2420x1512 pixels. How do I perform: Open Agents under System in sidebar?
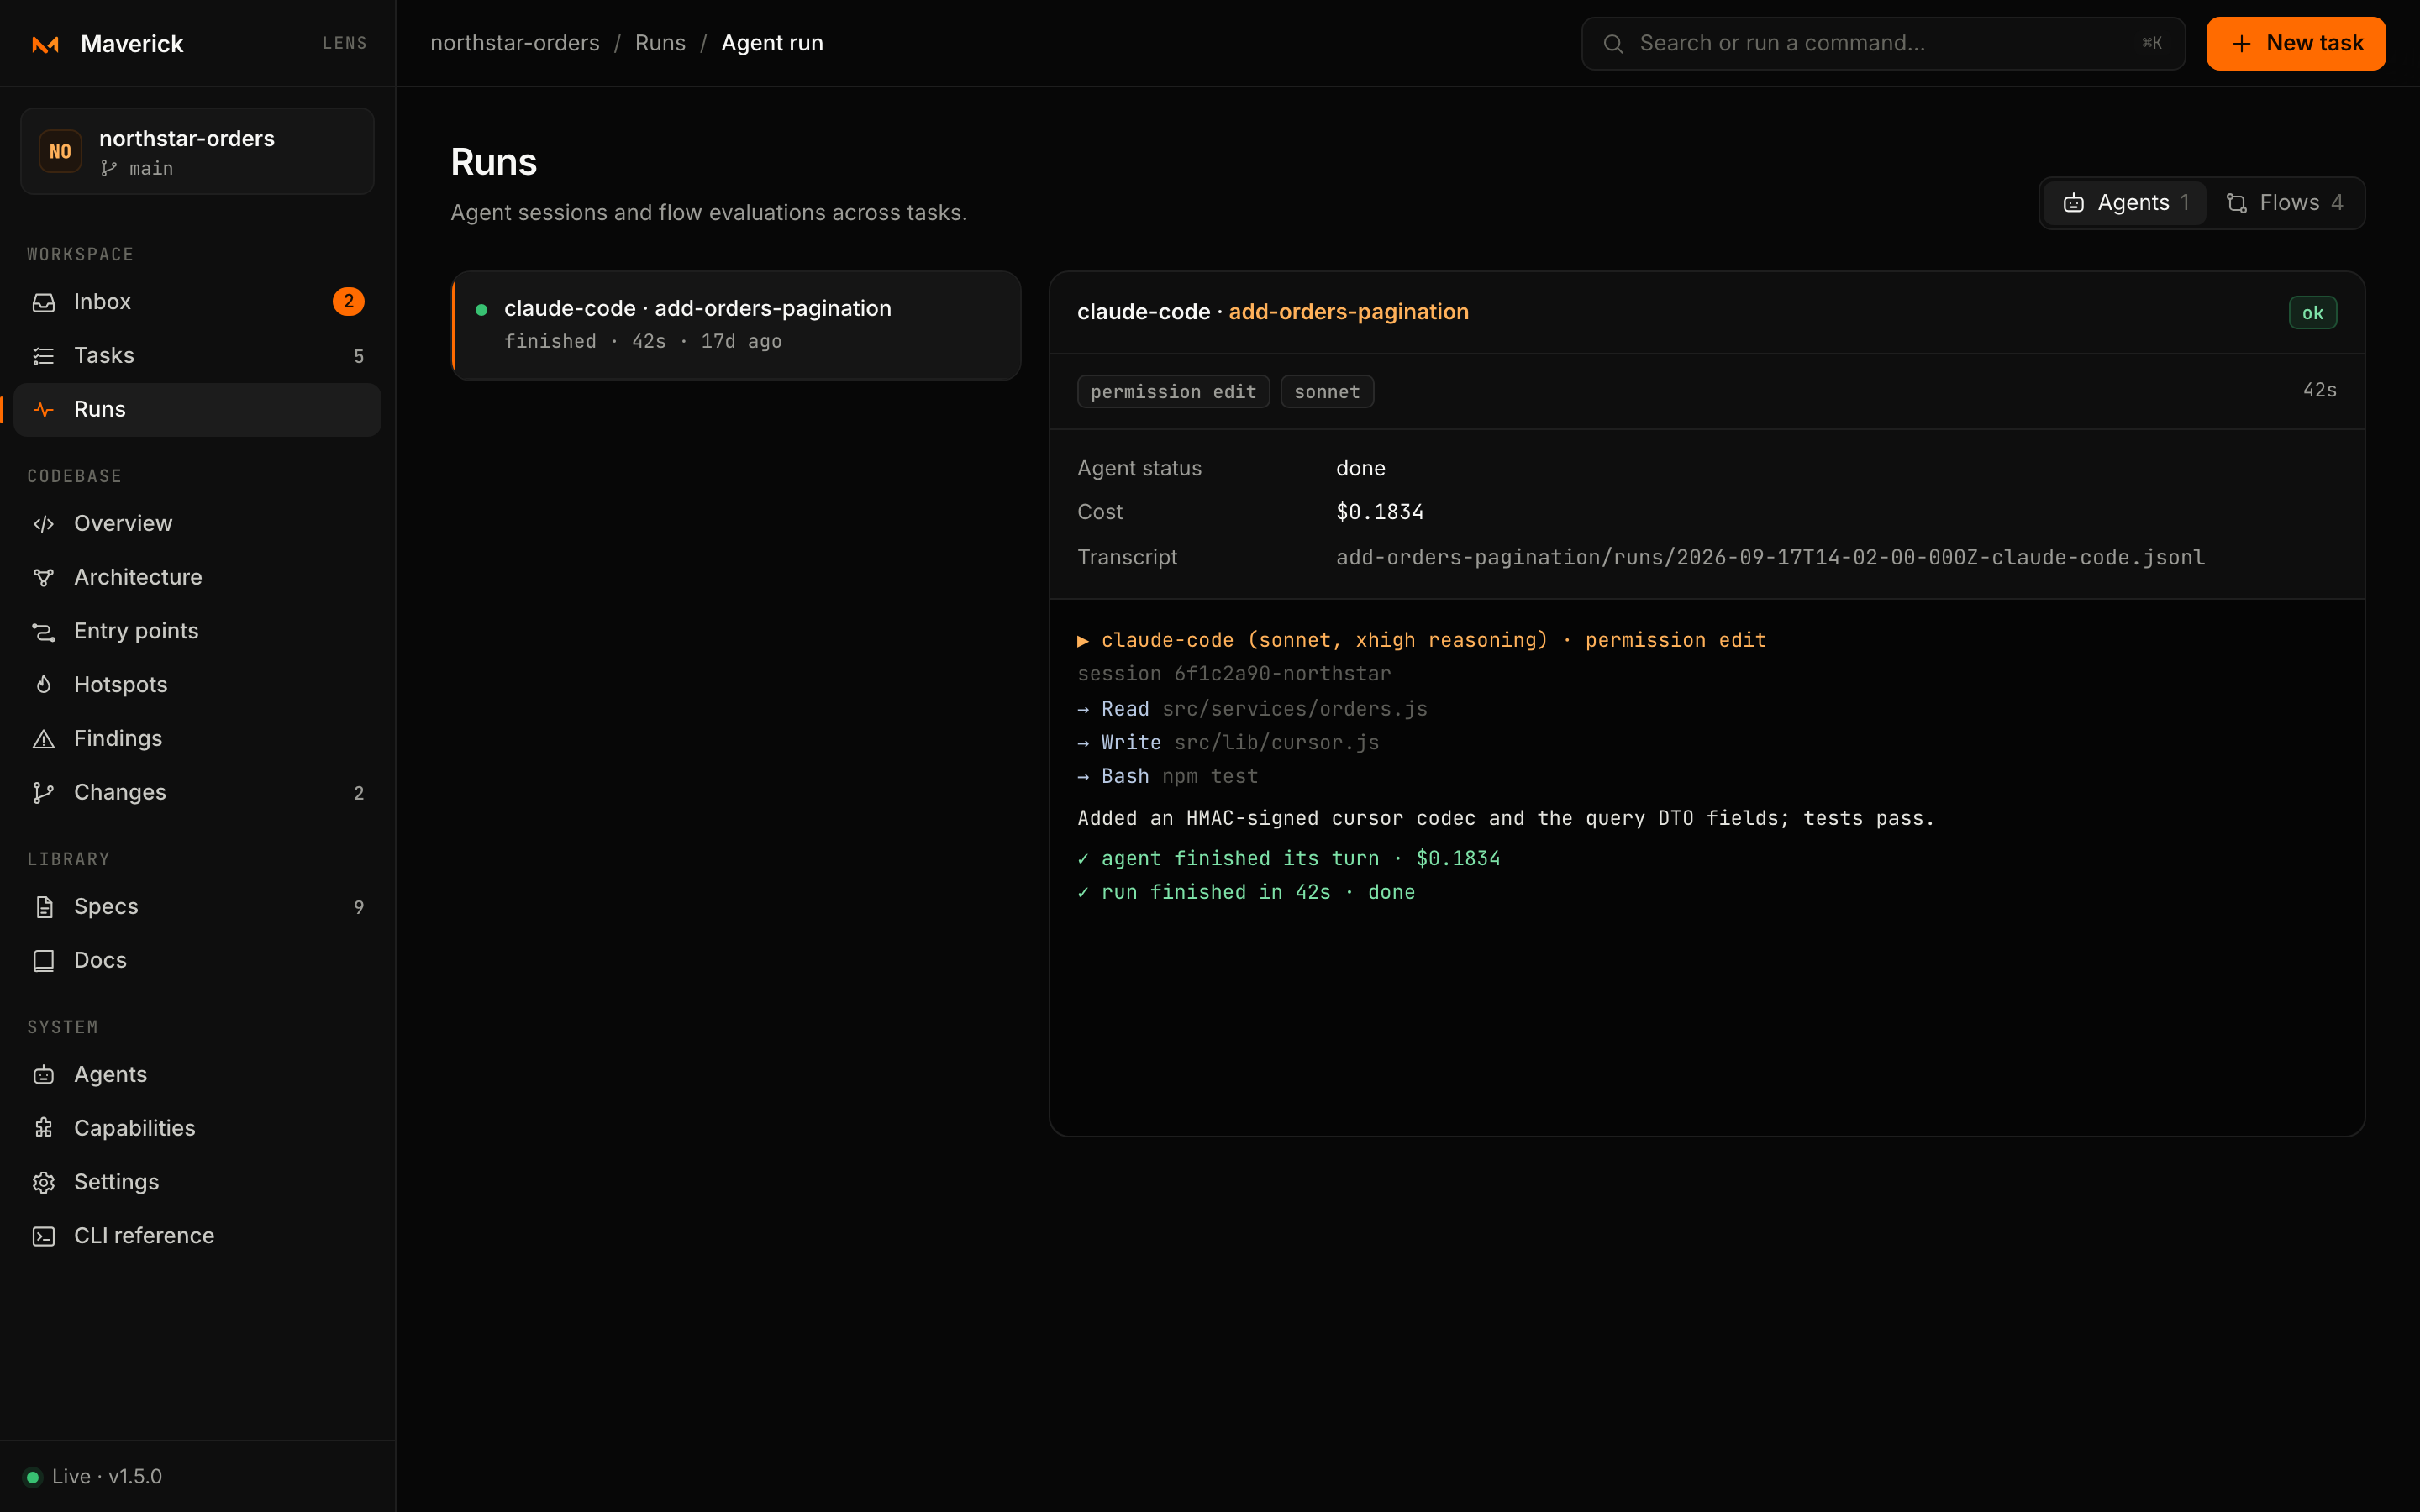tap(197, 1074)
